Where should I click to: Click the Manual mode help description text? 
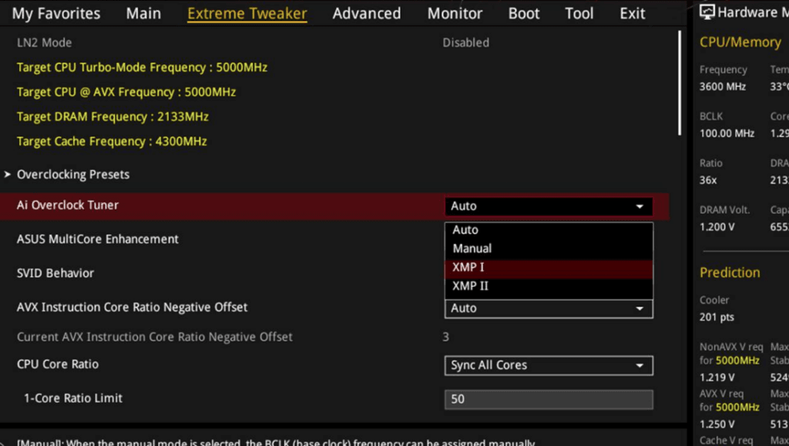point(276,442)
